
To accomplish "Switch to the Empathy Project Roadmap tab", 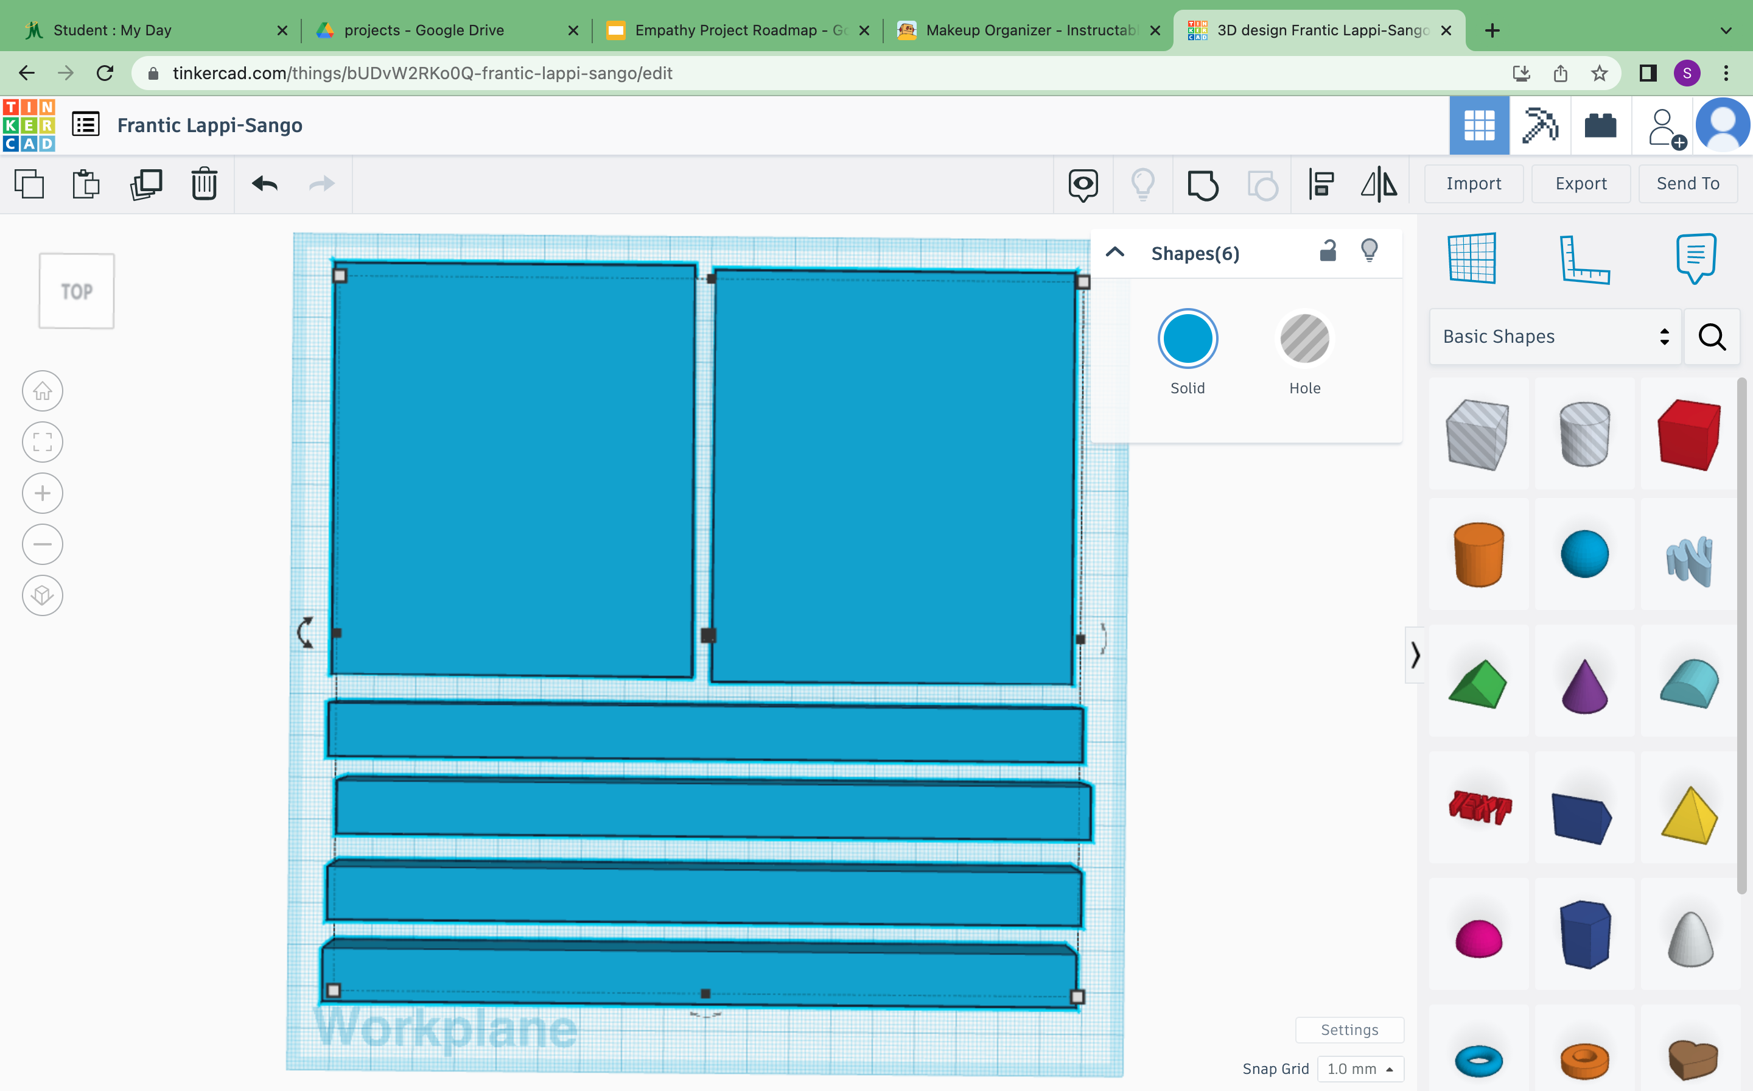I will 729,30.
